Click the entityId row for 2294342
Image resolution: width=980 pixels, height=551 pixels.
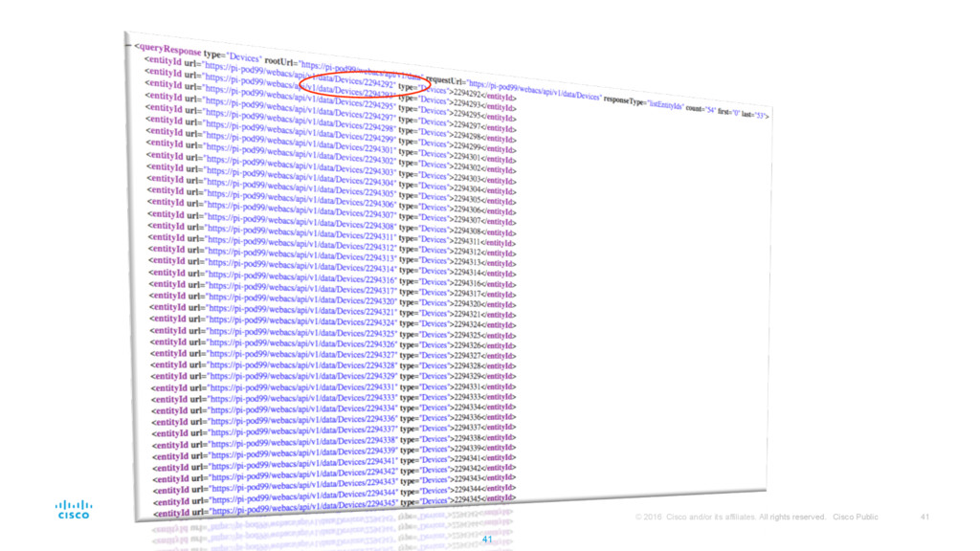(x=336, y=474)
